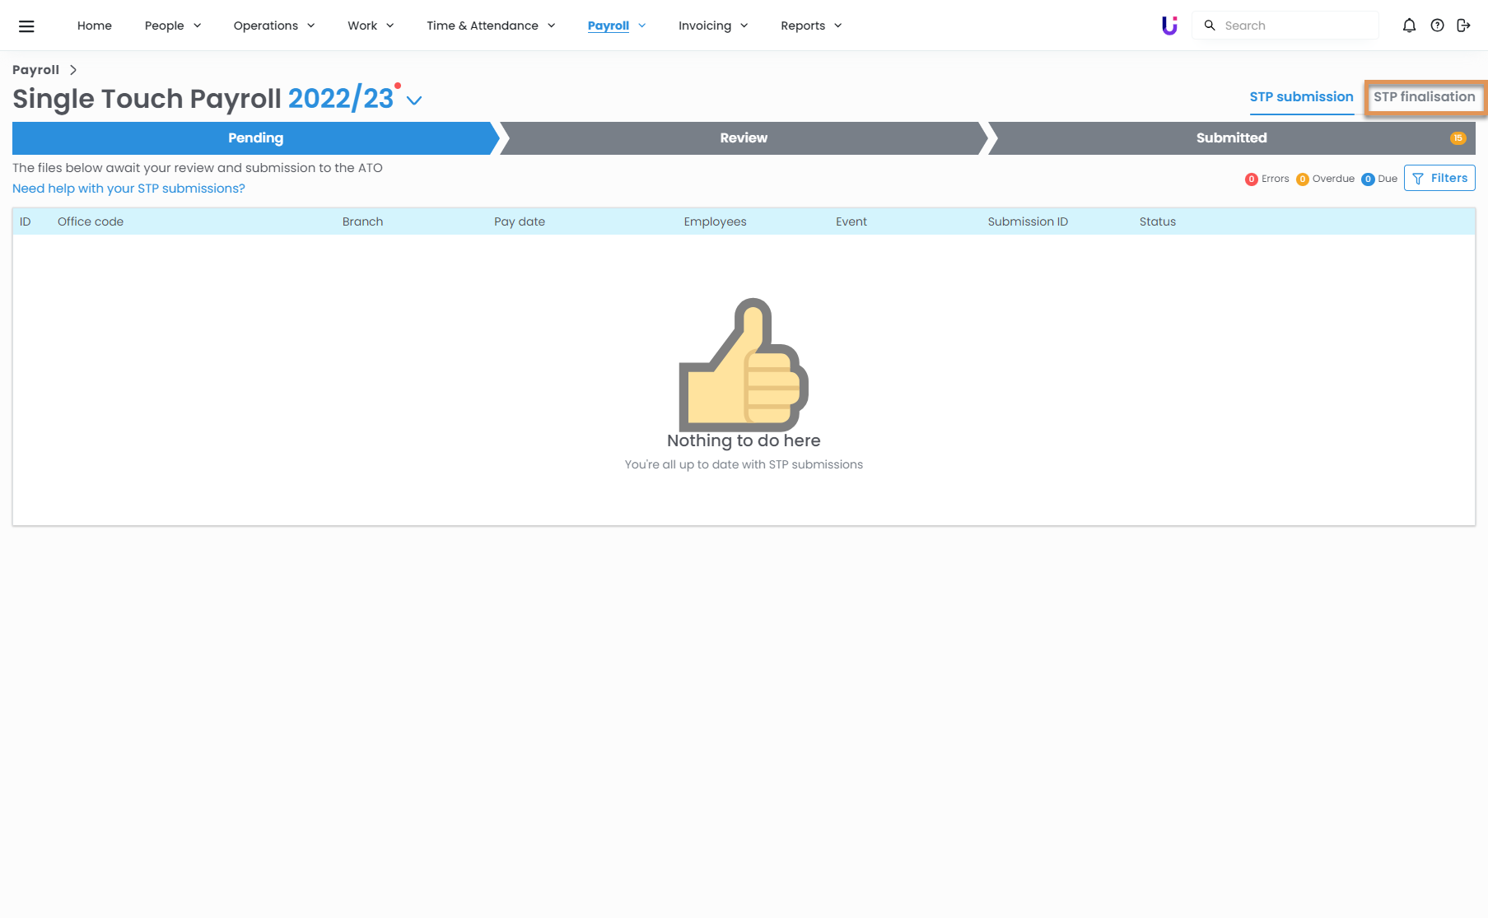Image resolution: width=1488 pixels, height=918 pixels.
Task: Click the logout icon
Action: pos(1463,26)
